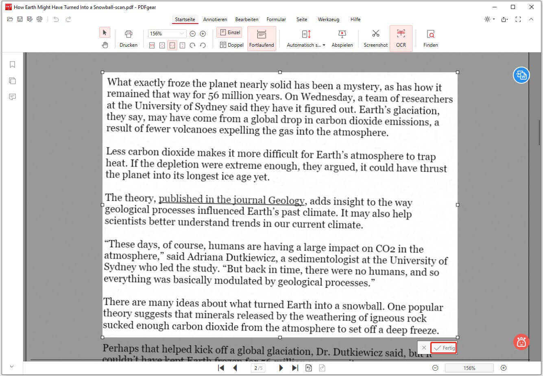This screenshot has width=543, height=376.
Task: Click the Screenshot scissors tool
Action: [x=375, y=38]
